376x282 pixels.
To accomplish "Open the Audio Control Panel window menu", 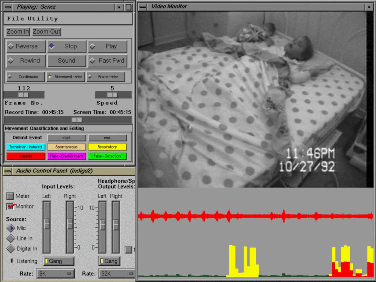I will point(8,171).
